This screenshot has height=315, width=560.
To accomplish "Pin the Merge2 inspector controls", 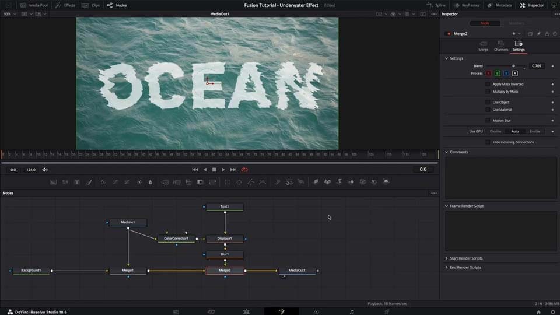I will [x=538, y=34].
